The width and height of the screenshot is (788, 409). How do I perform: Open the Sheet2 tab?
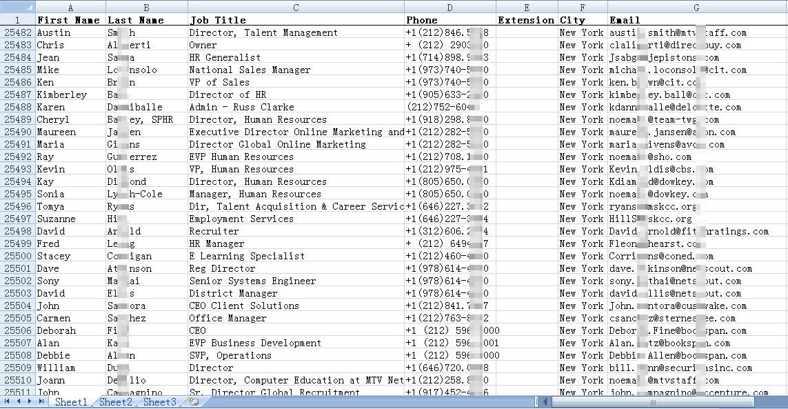pos(115,402)
